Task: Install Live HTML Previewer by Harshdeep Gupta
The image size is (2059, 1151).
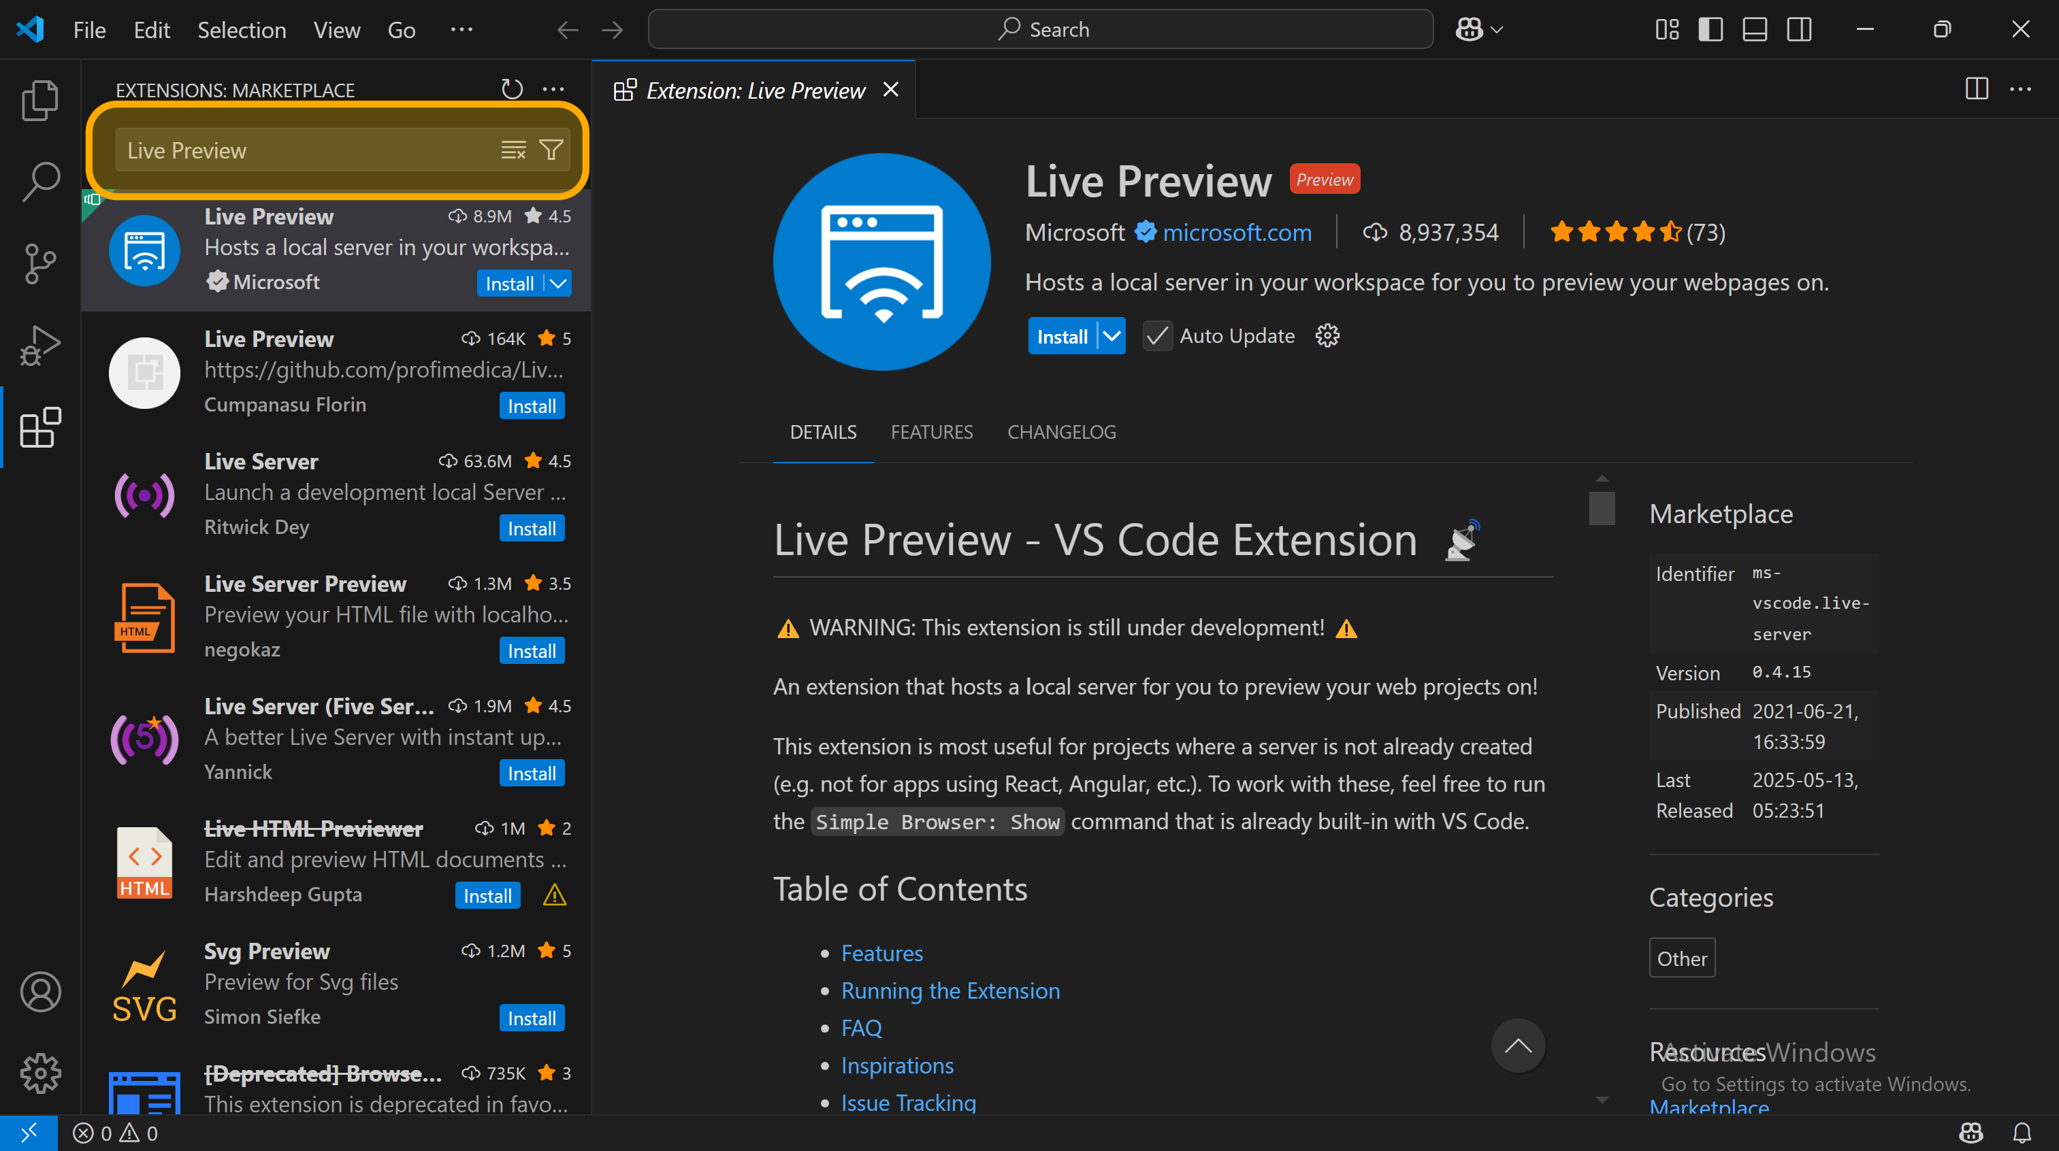Action: [487, 895]
